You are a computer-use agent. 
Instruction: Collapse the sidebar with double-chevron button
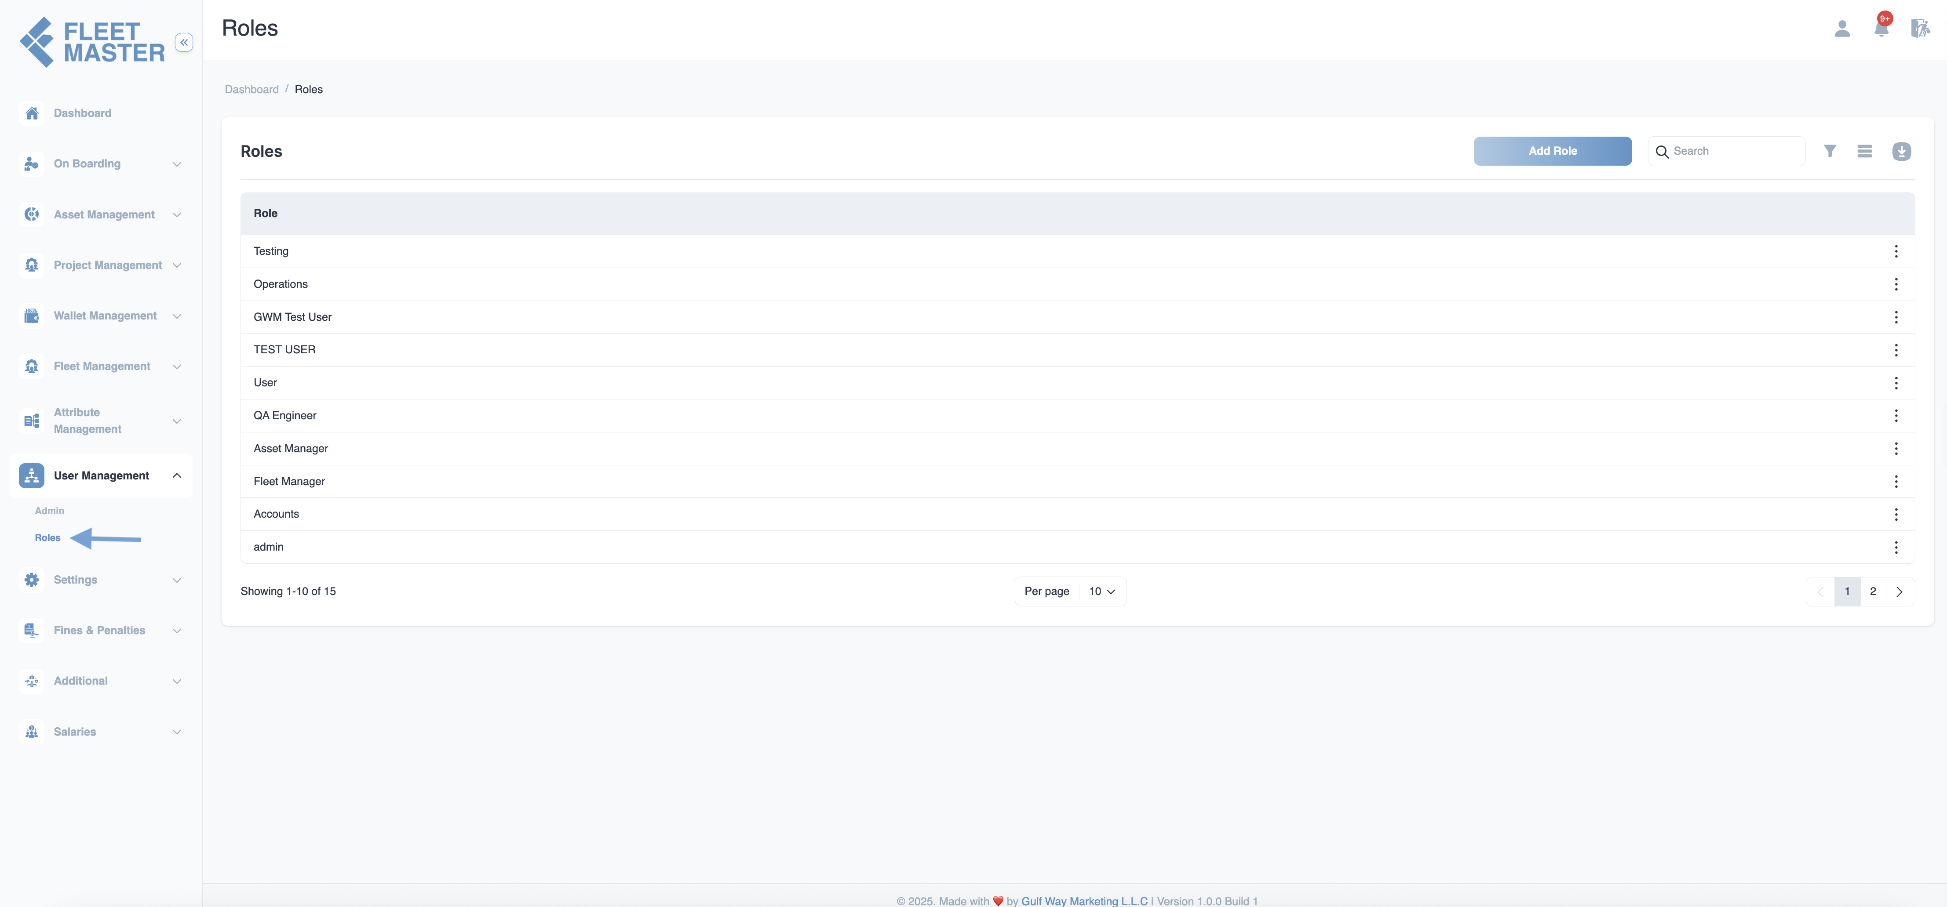point(184,42)
